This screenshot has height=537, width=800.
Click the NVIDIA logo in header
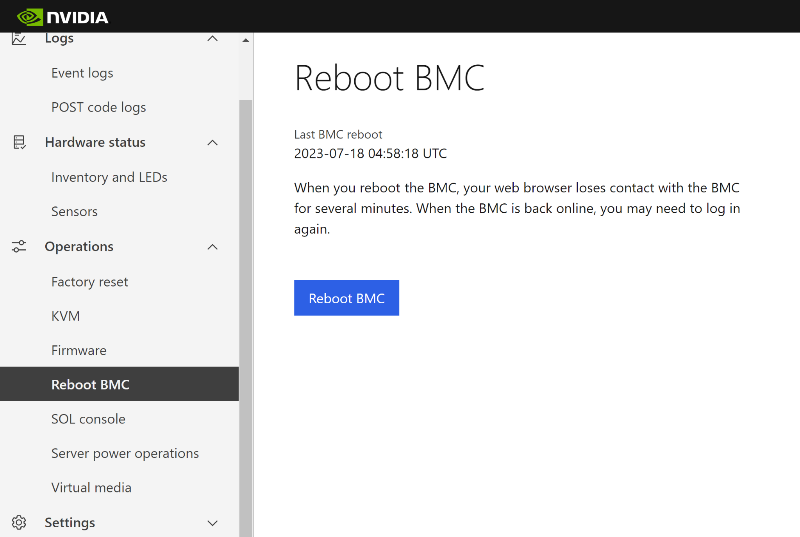[x=62, y=17]
